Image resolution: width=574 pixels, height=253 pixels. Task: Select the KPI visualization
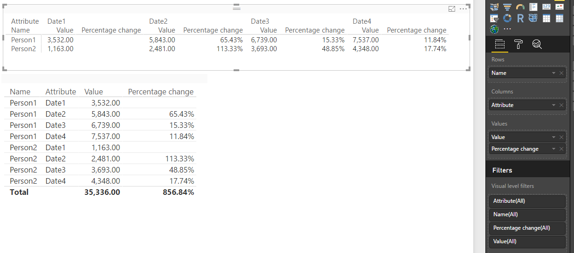pos(560,7)
